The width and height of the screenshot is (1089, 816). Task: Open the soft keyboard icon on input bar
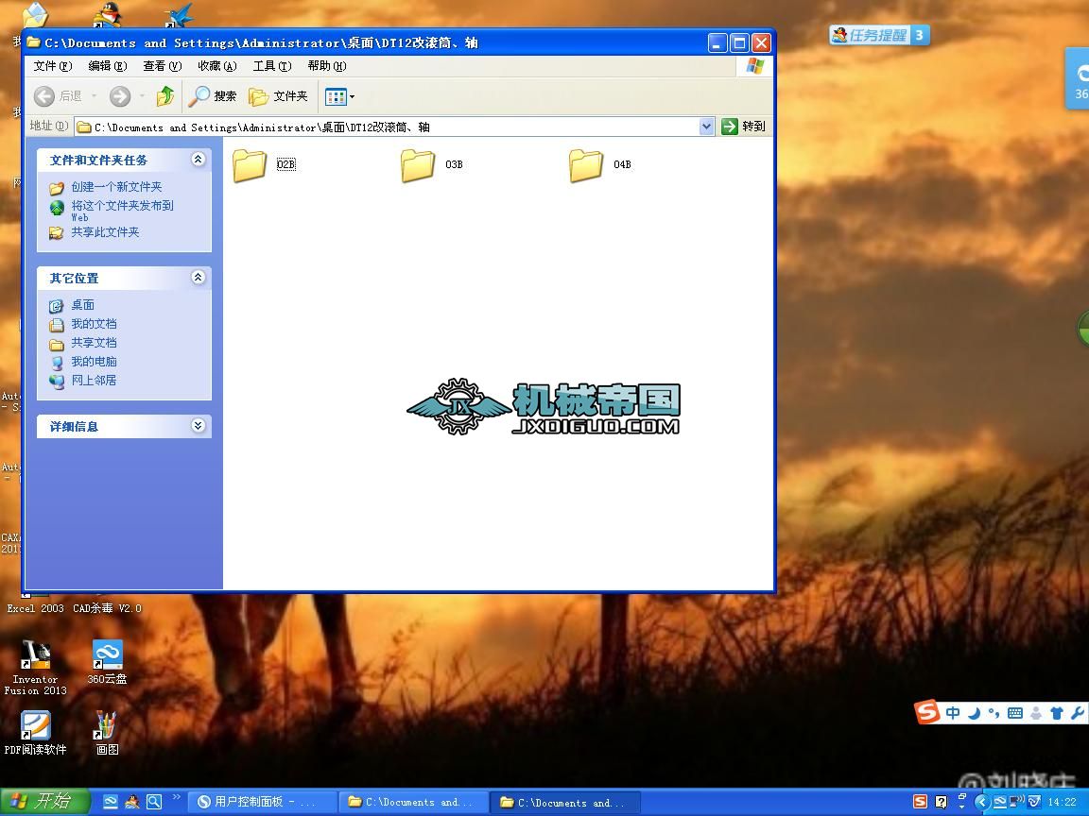click(1014, 713)
